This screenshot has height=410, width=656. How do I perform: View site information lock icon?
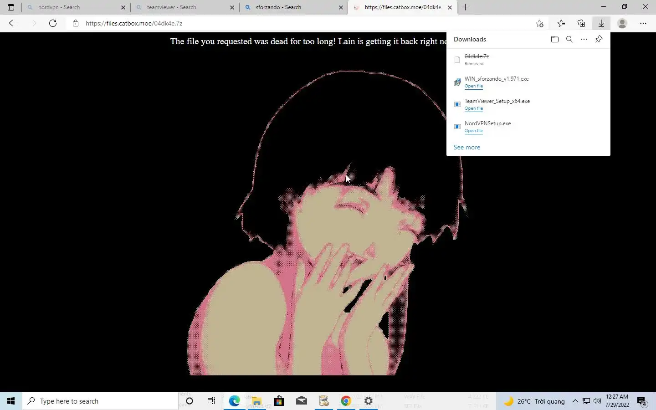coord(76,23)
